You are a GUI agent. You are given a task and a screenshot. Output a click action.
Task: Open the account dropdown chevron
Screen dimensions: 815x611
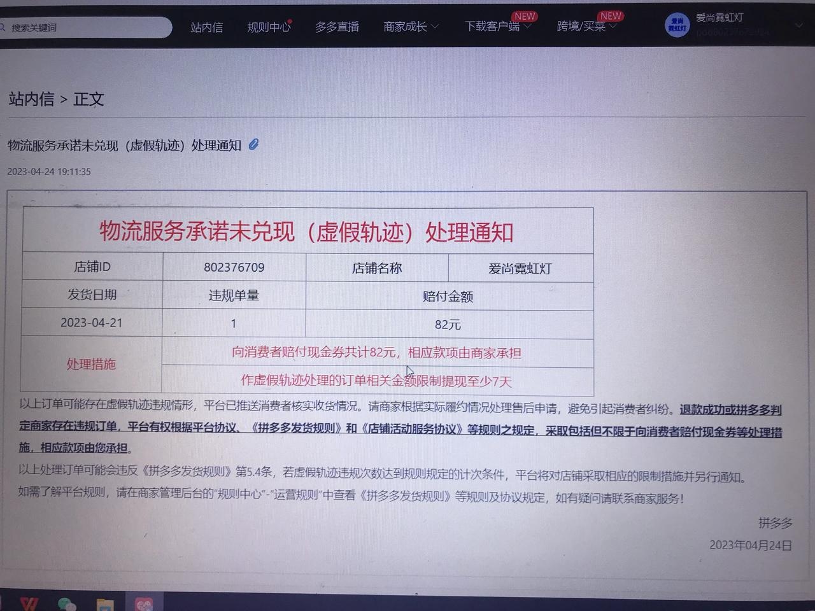click(x=798, y=25)
